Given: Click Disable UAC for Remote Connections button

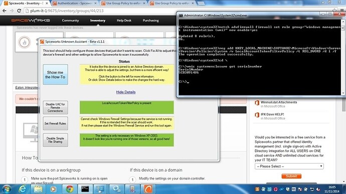Looking at the screenshot, I should [55, 107].
